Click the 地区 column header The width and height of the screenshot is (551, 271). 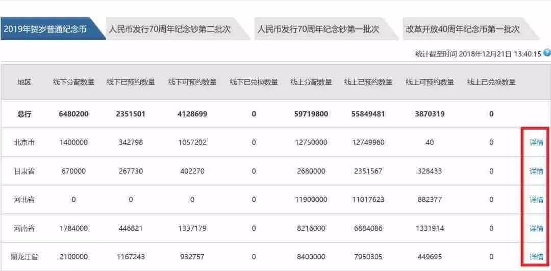point(24,82)
